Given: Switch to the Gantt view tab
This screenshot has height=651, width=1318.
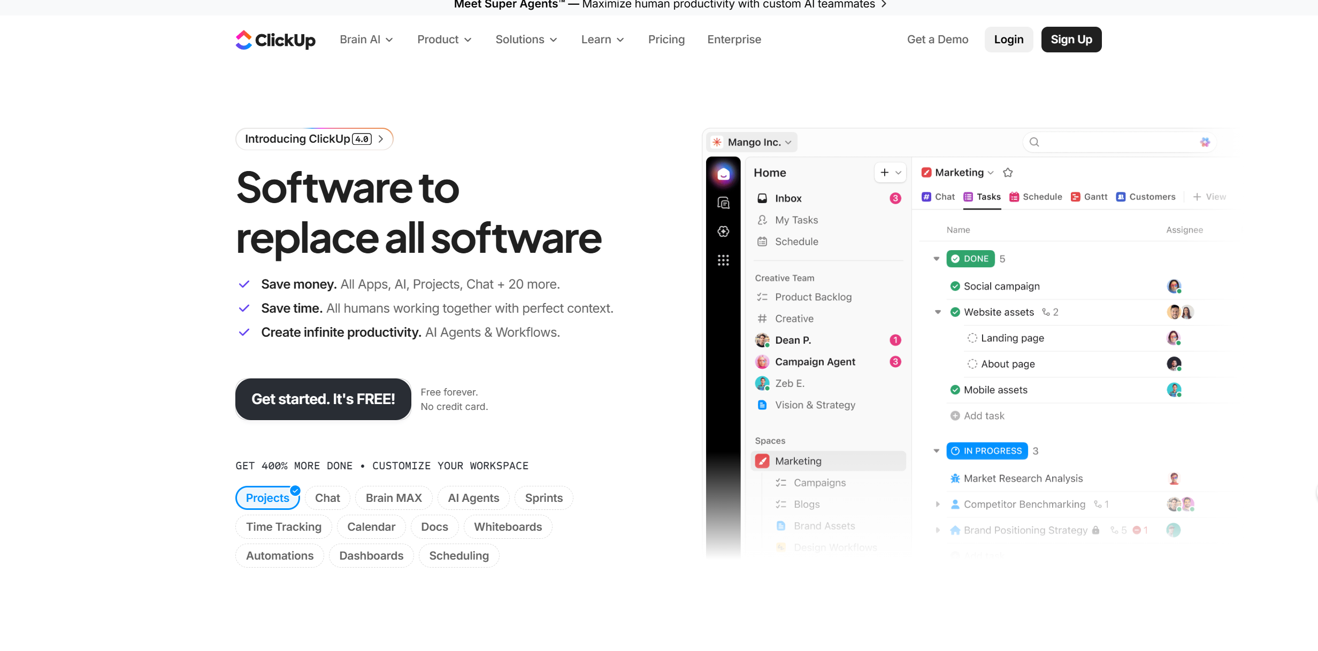Looking at the screenshot, I should tap(1089, 197).
